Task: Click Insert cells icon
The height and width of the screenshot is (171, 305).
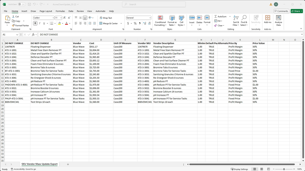Action: pos(192,18)
